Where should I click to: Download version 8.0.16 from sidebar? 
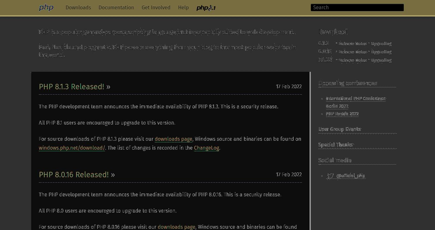[325, 51]
